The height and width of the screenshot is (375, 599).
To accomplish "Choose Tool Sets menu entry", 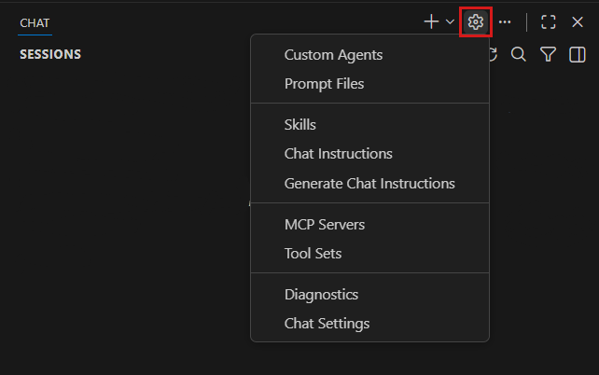I will pos(313,254).
